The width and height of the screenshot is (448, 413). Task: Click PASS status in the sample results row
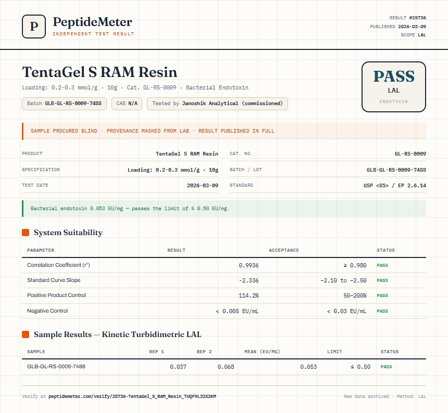[387, 367]
